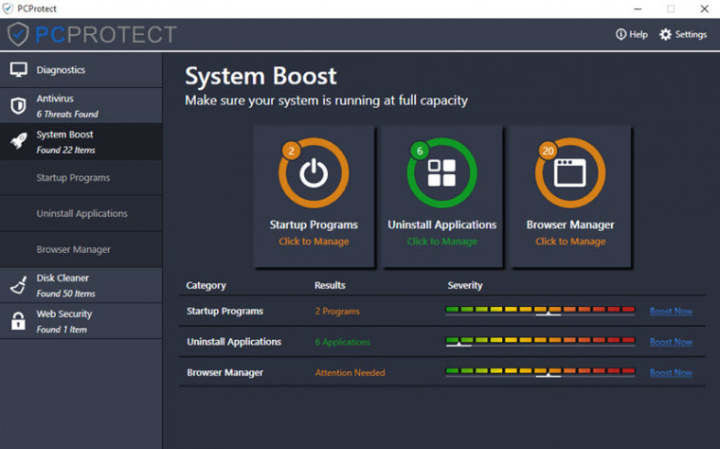The image size is (720, 449).
Task: Click Boost Now for Startup Programs row
Action: (671, 312)
